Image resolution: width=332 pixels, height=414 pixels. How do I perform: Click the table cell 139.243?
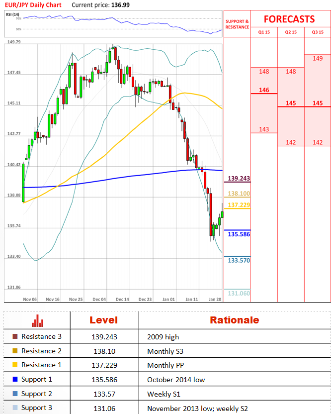point(104,337)
